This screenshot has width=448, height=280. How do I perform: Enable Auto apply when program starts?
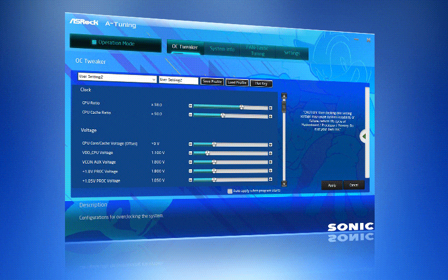230,191
